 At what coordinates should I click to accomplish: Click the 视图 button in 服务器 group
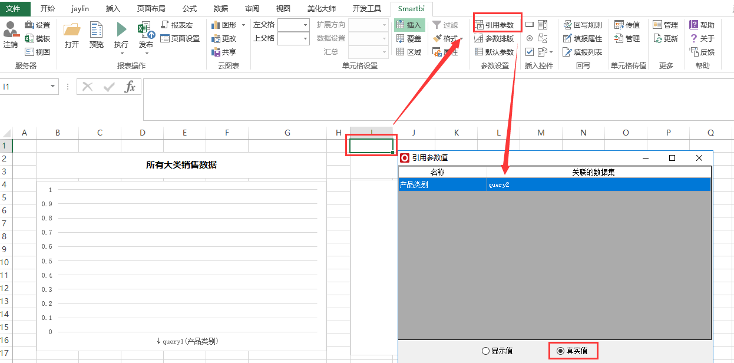tap(37, 52)
